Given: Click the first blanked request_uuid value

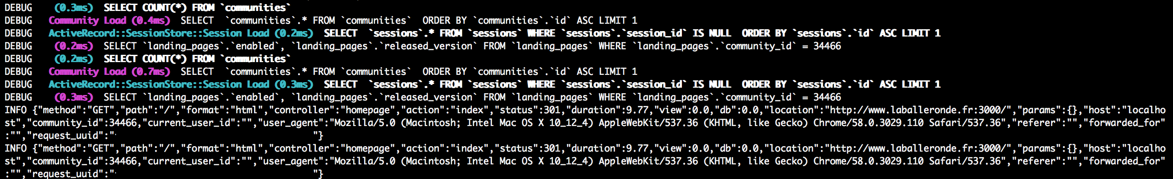Looking at the screenshot, I should (214, 136).
